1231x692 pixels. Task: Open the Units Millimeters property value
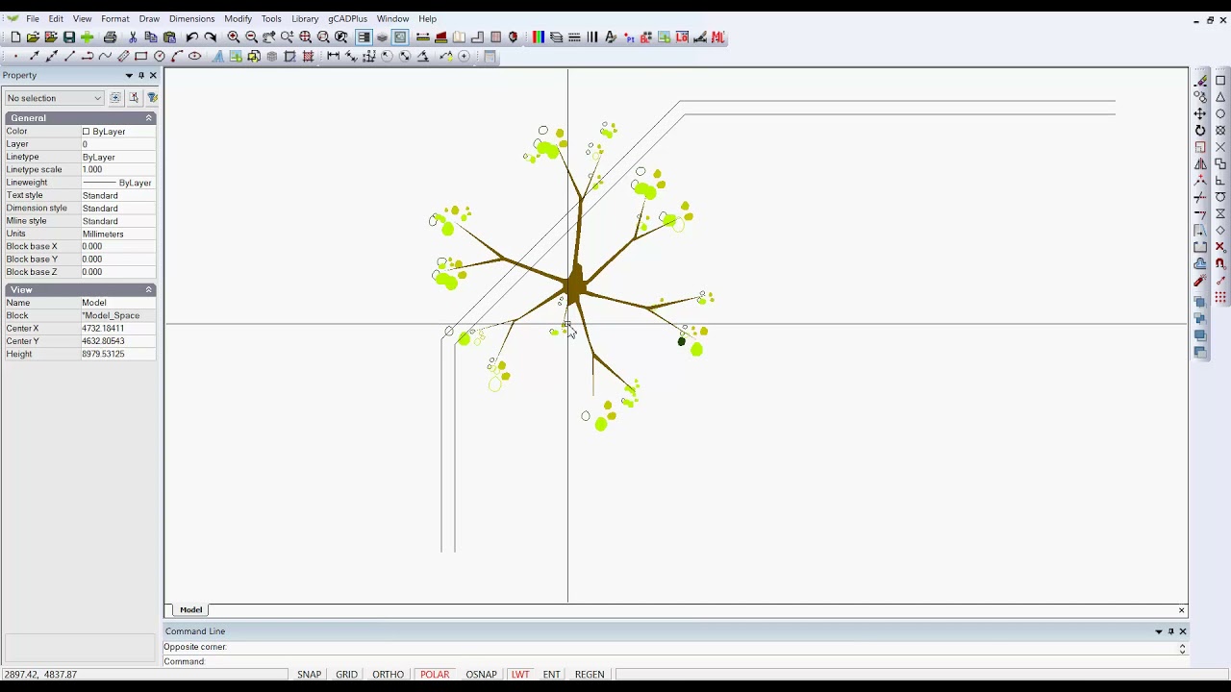(x=118, y=235)
